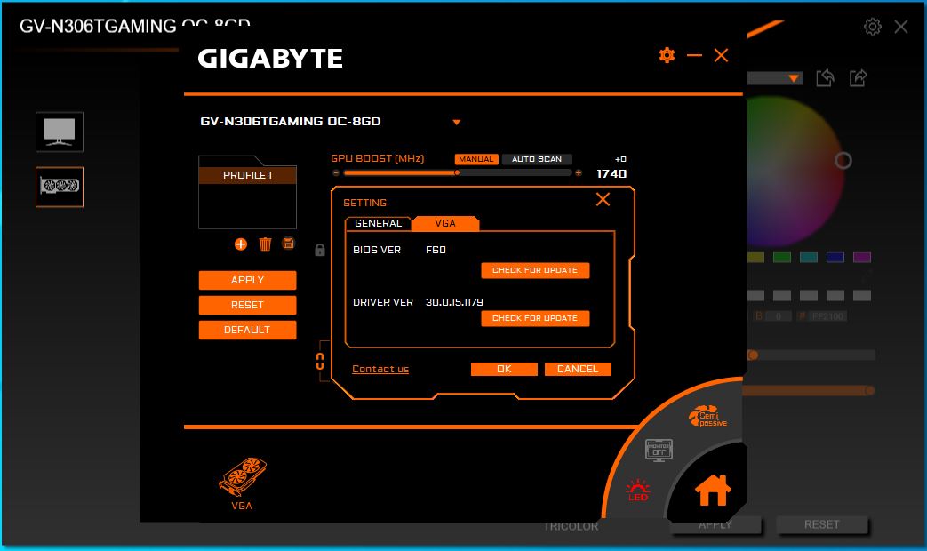The width and height of the screenshot is (927, 551).
Task: Pick the olive yellow color swatch
Action: [756, 257]
